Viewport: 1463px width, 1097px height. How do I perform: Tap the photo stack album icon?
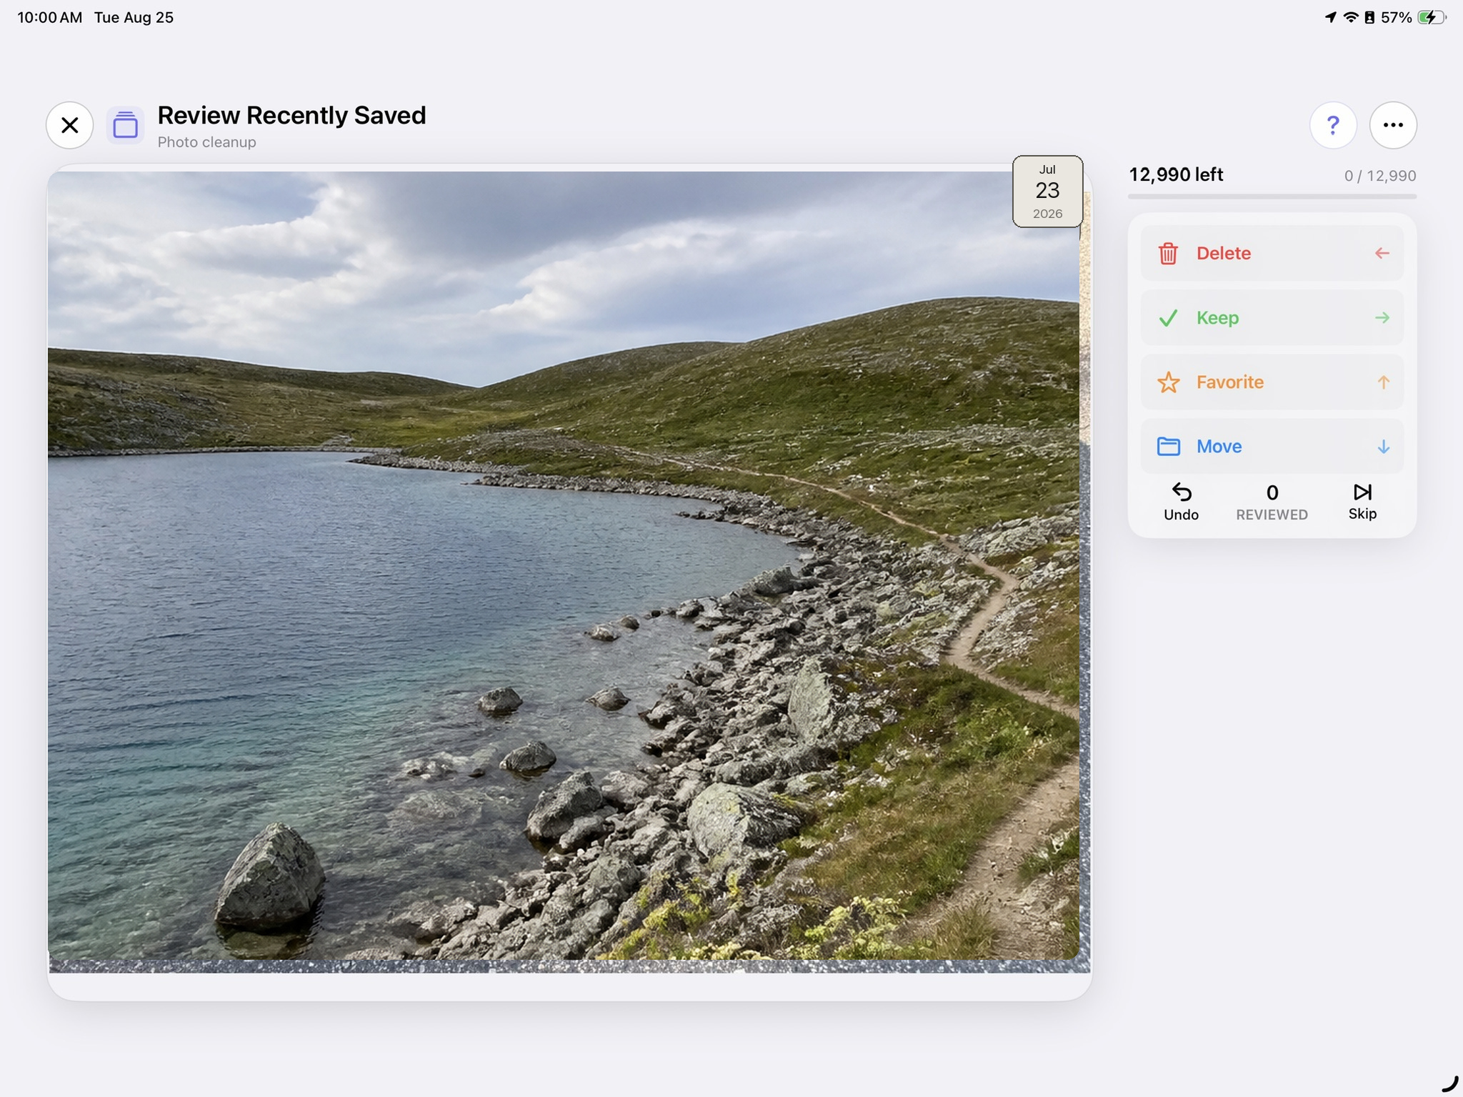coord(125,125)
